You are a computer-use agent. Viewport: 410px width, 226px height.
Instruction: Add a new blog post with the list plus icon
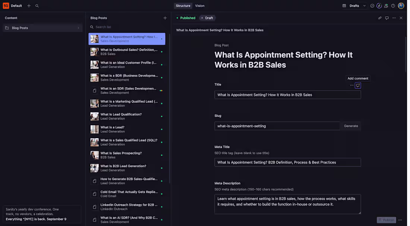(165, 18)
